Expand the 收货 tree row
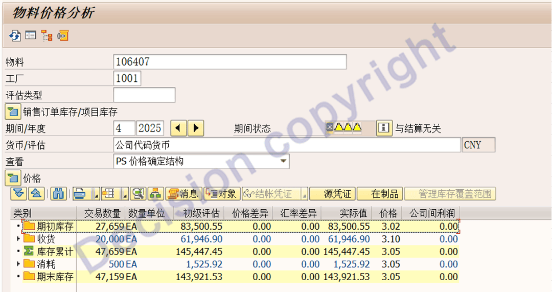Viewport: 552px width, 292px height. pos(19,239)
